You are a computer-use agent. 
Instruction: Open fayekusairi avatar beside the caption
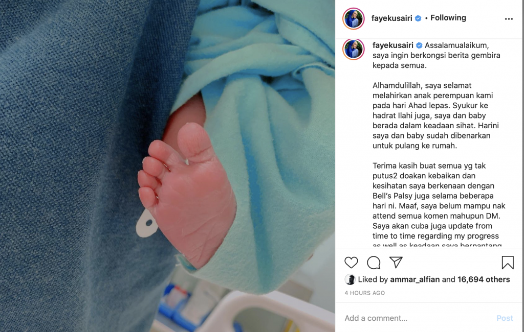[x=354, y=49]
